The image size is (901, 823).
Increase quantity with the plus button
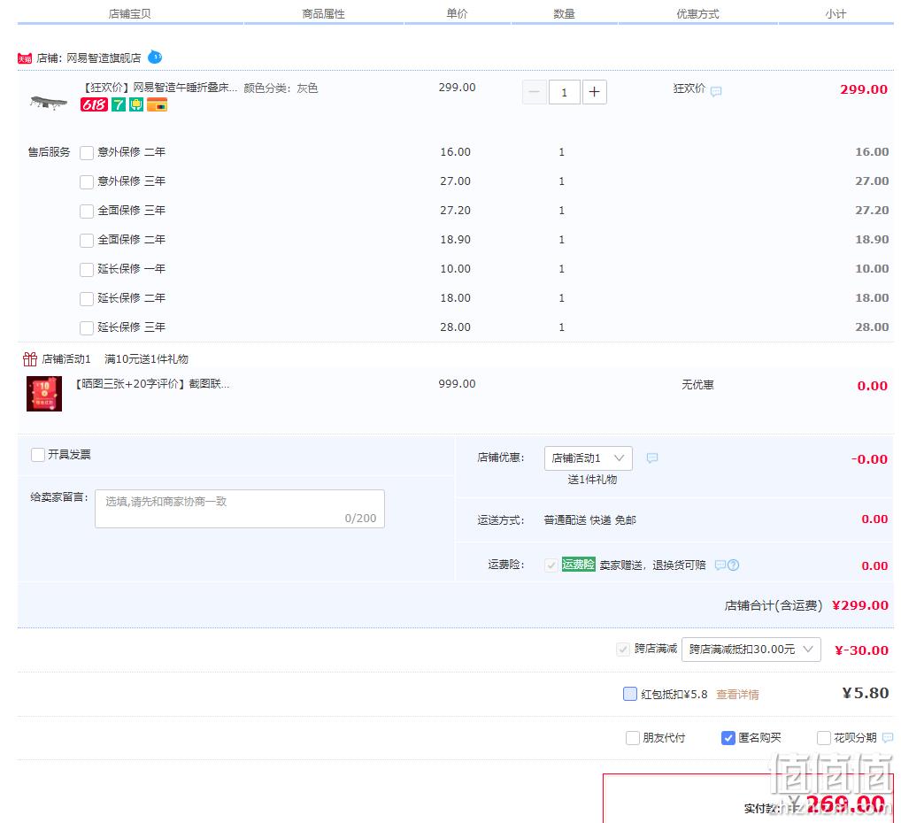[595, 92]
